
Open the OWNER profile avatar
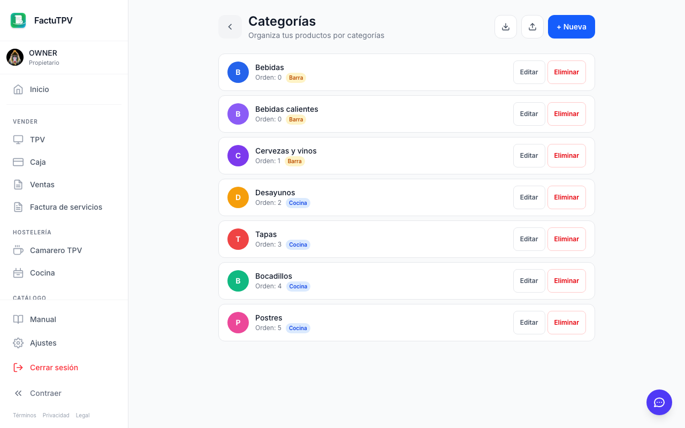[x=15, y=57]
